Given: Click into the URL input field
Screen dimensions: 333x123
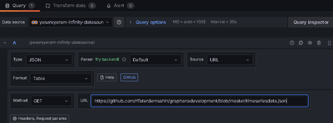Looking at the screenshot, I should pos(199,101).
